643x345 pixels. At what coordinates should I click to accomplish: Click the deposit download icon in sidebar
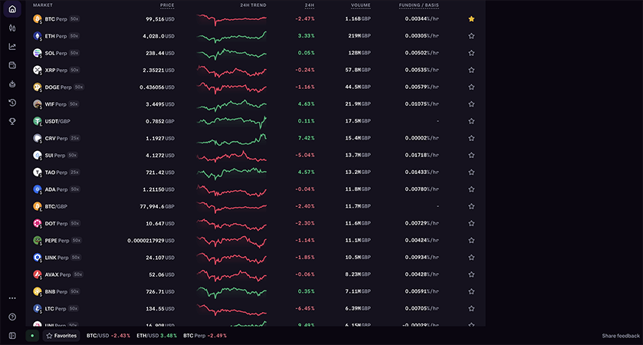12,84
